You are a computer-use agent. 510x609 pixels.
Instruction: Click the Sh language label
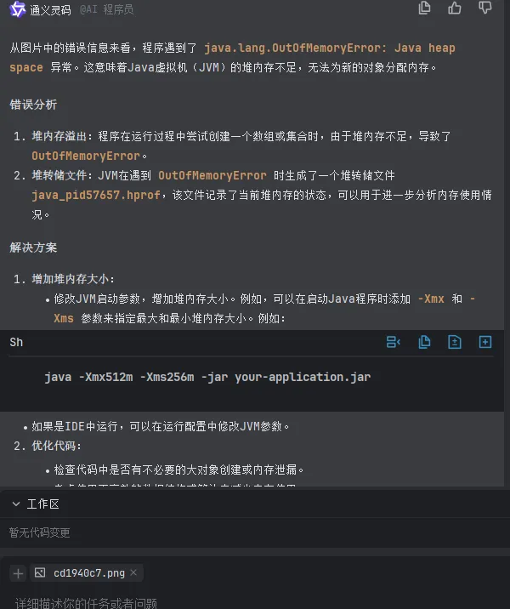click(17, 342)
